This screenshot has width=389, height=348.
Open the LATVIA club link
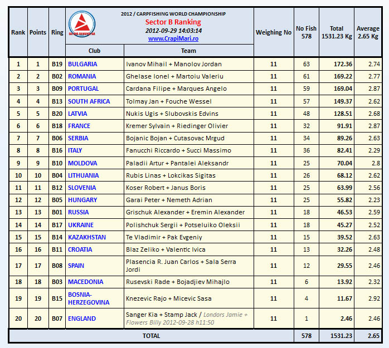point(77,114)
